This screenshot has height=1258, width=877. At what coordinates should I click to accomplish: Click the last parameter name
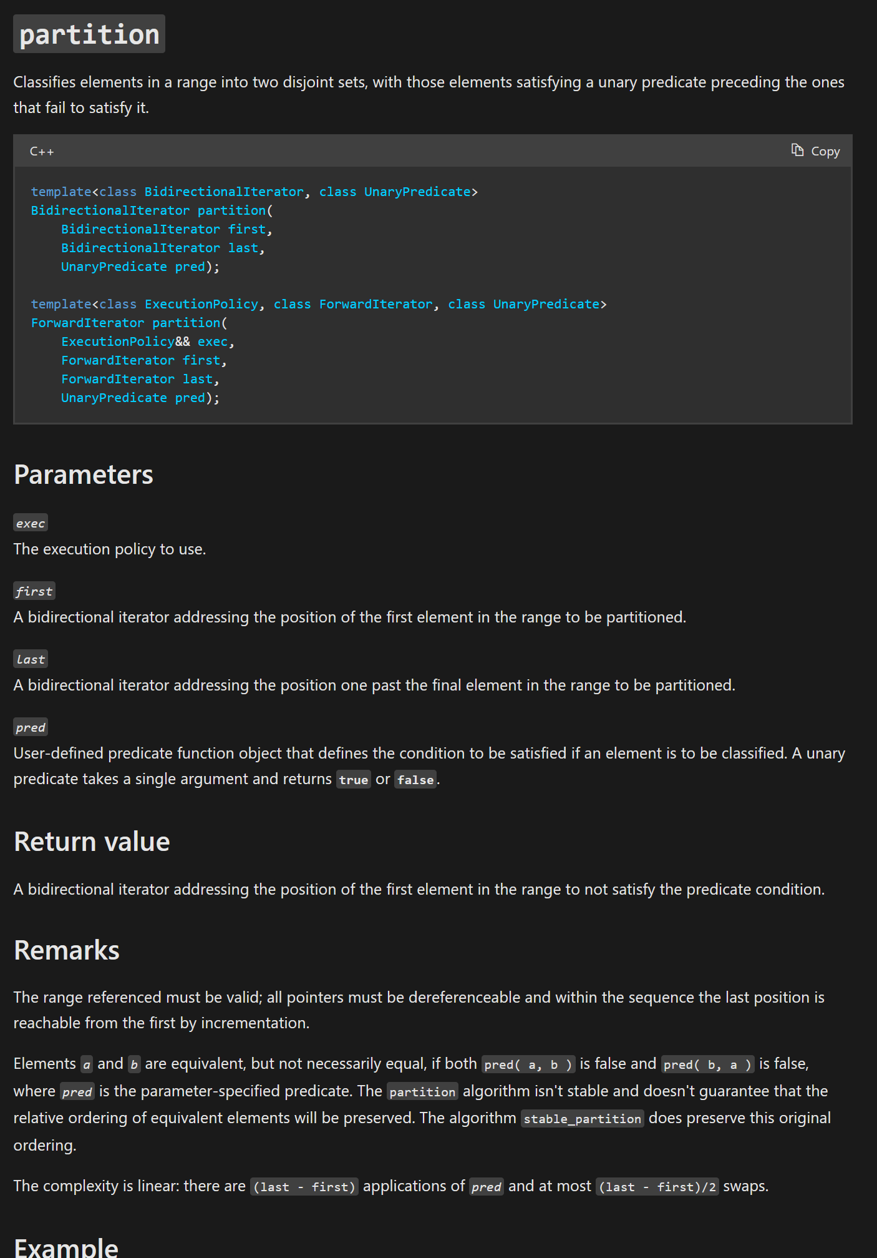(x=31, y=659)
